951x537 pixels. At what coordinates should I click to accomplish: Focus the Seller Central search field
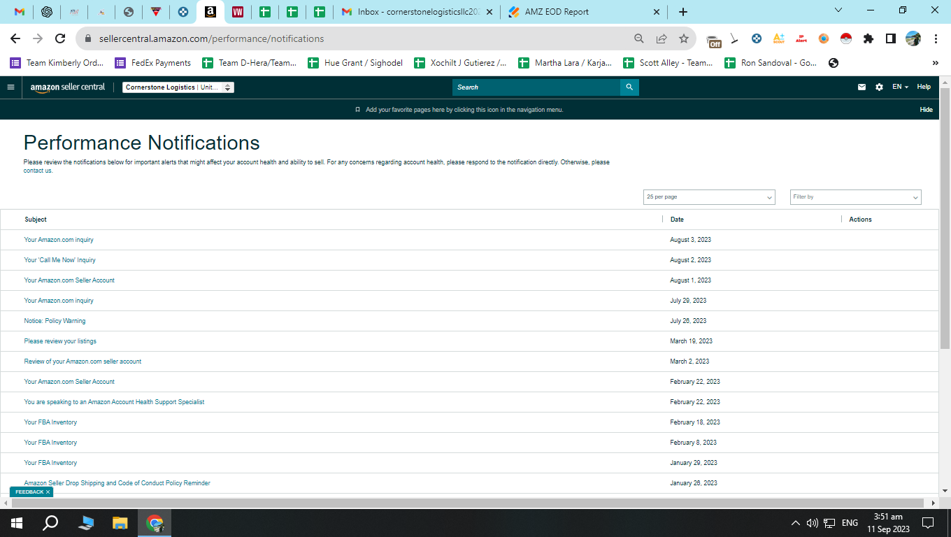pyautogui.click(x=536, y=87)
